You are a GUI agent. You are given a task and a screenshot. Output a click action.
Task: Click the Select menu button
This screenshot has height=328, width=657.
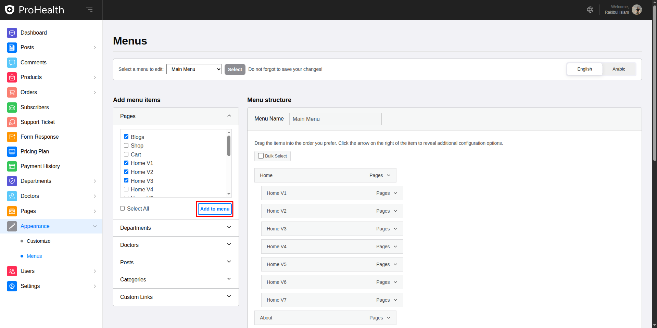tap(235, 70)
